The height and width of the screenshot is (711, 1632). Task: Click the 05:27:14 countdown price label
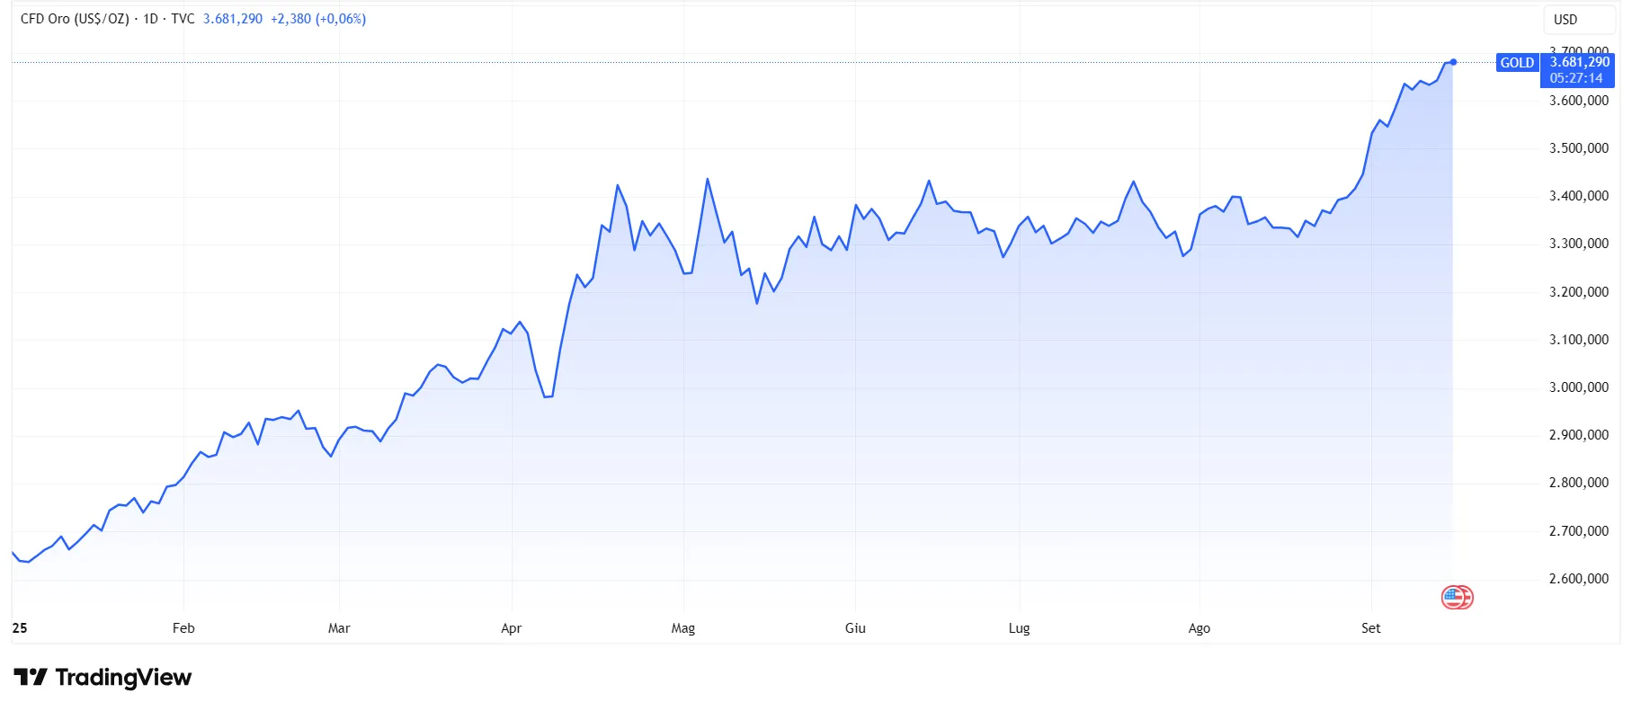pos(1576,79)
